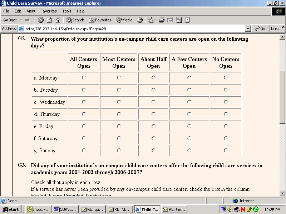The height and width of the screenshot is (214, 286).
Task: Open the Tools menu
Action: click(67, 11)
